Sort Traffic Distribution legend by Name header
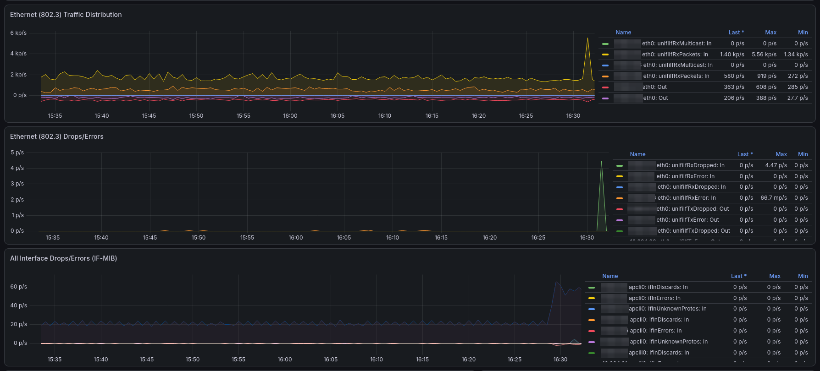 coord(623,33)
